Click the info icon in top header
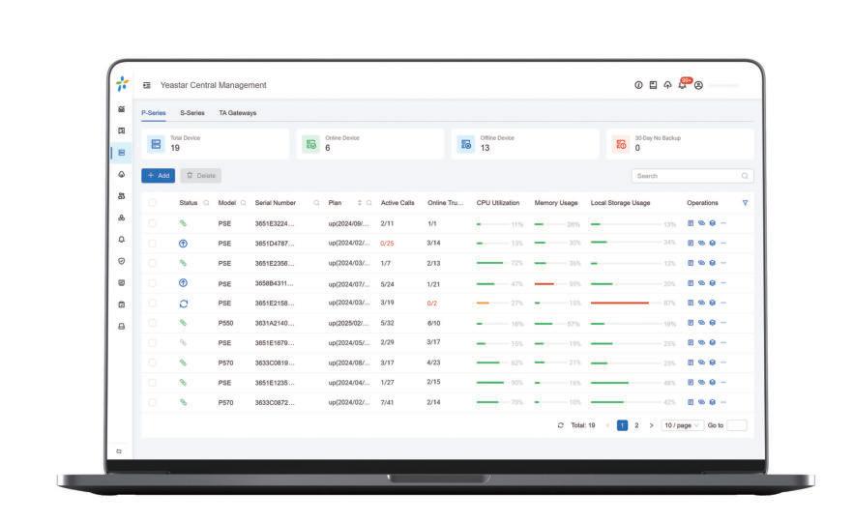Image resolution: width=853 pixels, height=522 pixels. click(638, 85)
